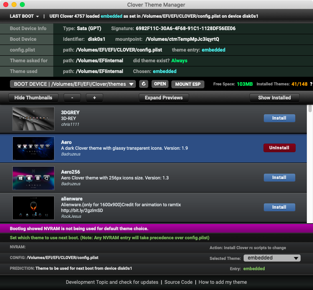Click Installed Themes 41/148 count
This screenshot has width=313, height=290.
click(x=299, y=84)
